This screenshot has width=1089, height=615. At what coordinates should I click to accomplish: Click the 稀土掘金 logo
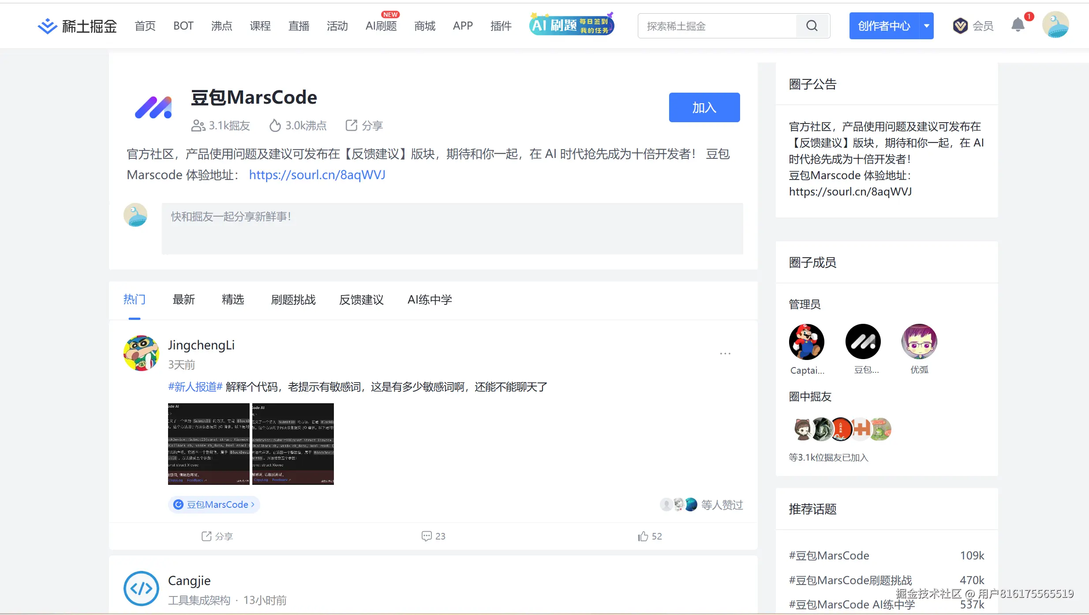[x=78, y=26]
